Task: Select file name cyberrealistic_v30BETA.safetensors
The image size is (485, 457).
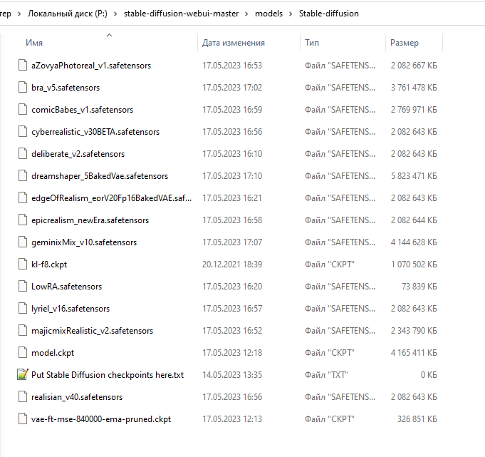Action: [95, 132]
